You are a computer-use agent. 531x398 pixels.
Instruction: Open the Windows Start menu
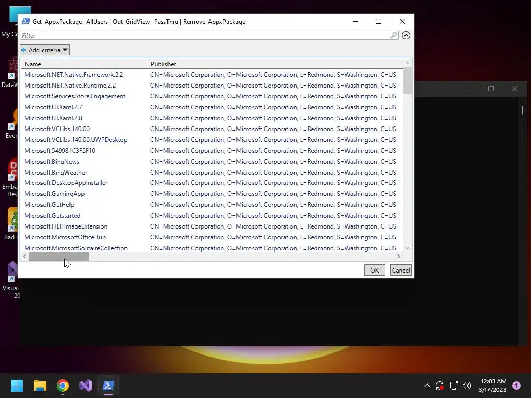click(17, 386)
